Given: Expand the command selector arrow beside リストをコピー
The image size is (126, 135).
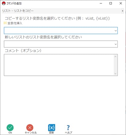Looking at the screenshot, I should pyautogui.click(x=123, y=11).
